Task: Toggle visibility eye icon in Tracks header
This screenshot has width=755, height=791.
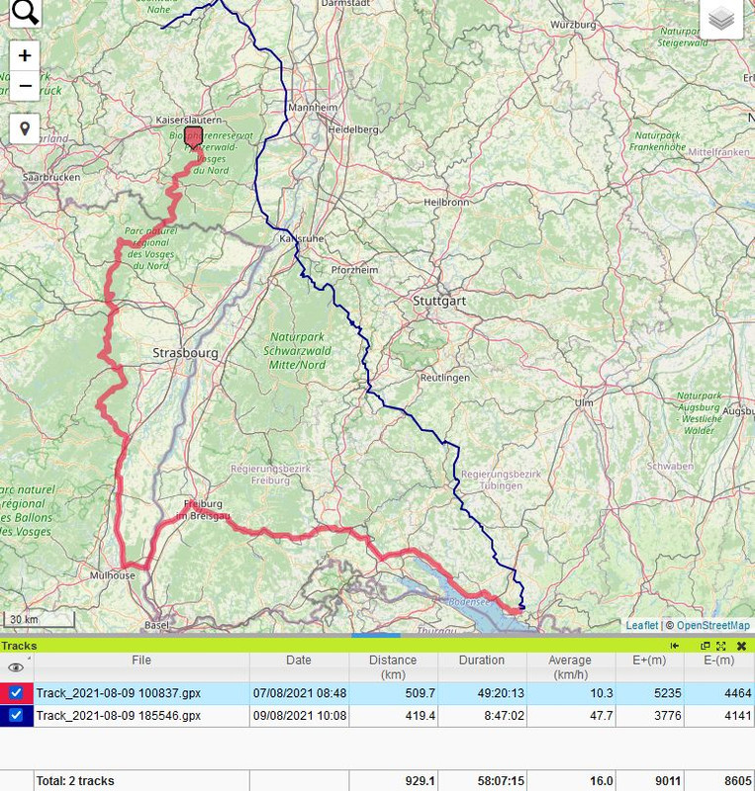Action: point(16,667)
